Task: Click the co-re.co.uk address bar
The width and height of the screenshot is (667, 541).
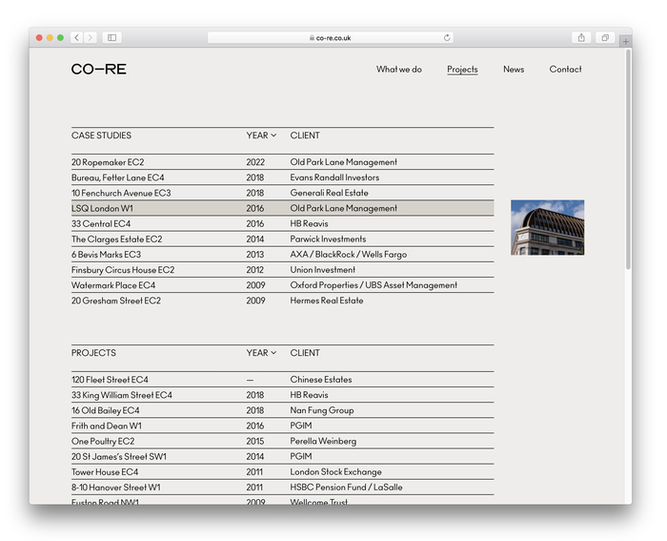Action: pos(331,38)
